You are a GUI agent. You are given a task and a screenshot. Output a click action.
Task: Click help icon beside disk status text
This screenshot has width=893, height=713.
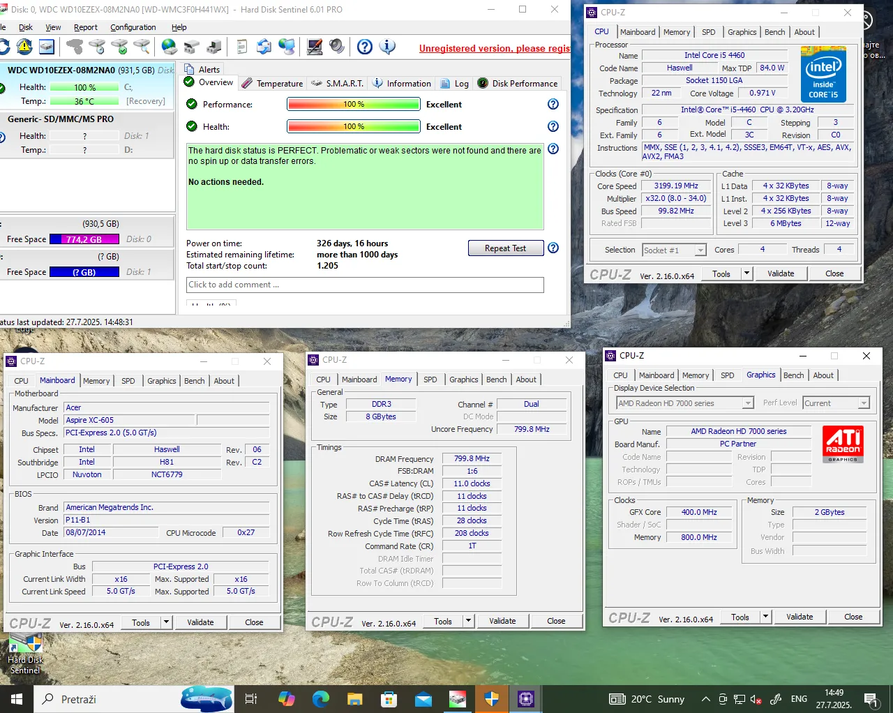tap(553, 149)
